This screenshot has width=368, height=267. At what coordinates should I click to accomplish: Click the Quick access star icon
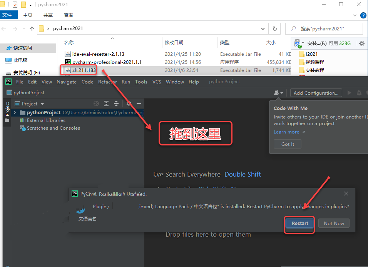point(9,48)
